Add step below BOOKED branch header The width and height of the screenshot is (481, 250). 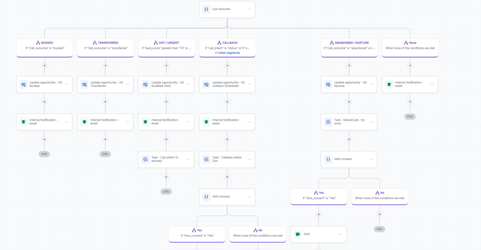tap(44, 66)
